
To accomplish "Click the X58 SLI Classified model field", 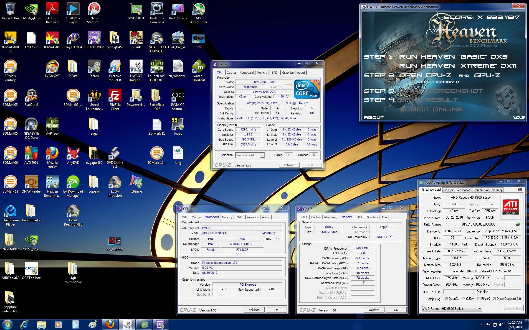I will point(226,233).
